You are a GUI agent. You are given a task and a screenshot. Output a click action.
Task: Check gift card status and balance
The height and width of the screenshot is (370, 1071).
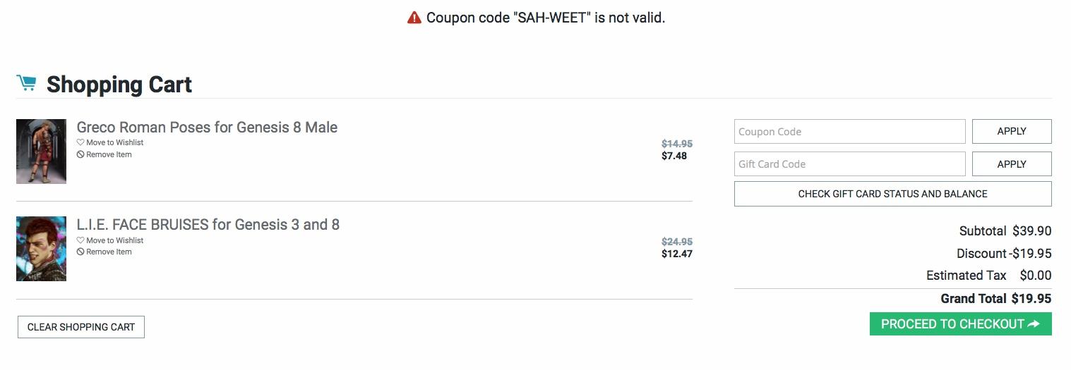pyautogui.click(x=892, y=194)
